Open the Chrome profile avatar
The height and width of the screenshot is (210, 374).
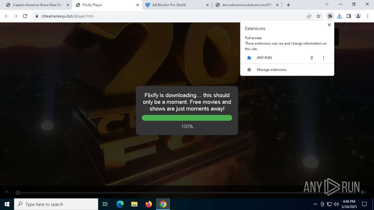(358, 16)
